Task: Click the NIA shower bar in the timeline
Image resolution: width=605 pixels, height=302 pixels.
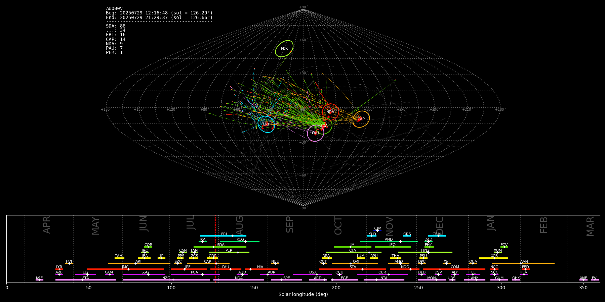Action: (261, 269)
